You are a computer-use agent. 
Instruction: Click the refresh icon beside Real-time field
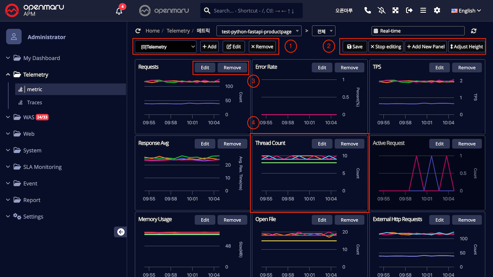point(474,31)
